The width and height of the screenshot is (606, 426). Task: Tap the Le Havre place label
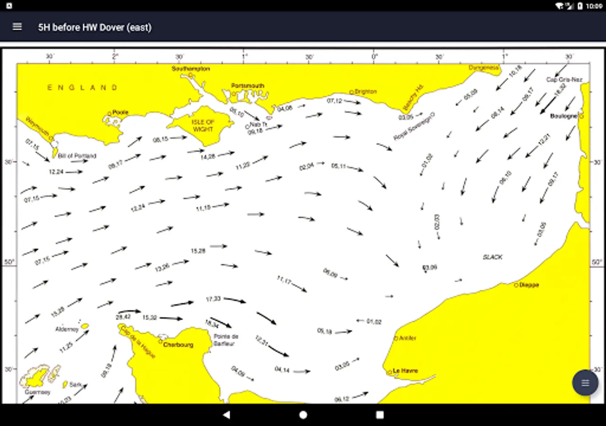coord(406,371)
